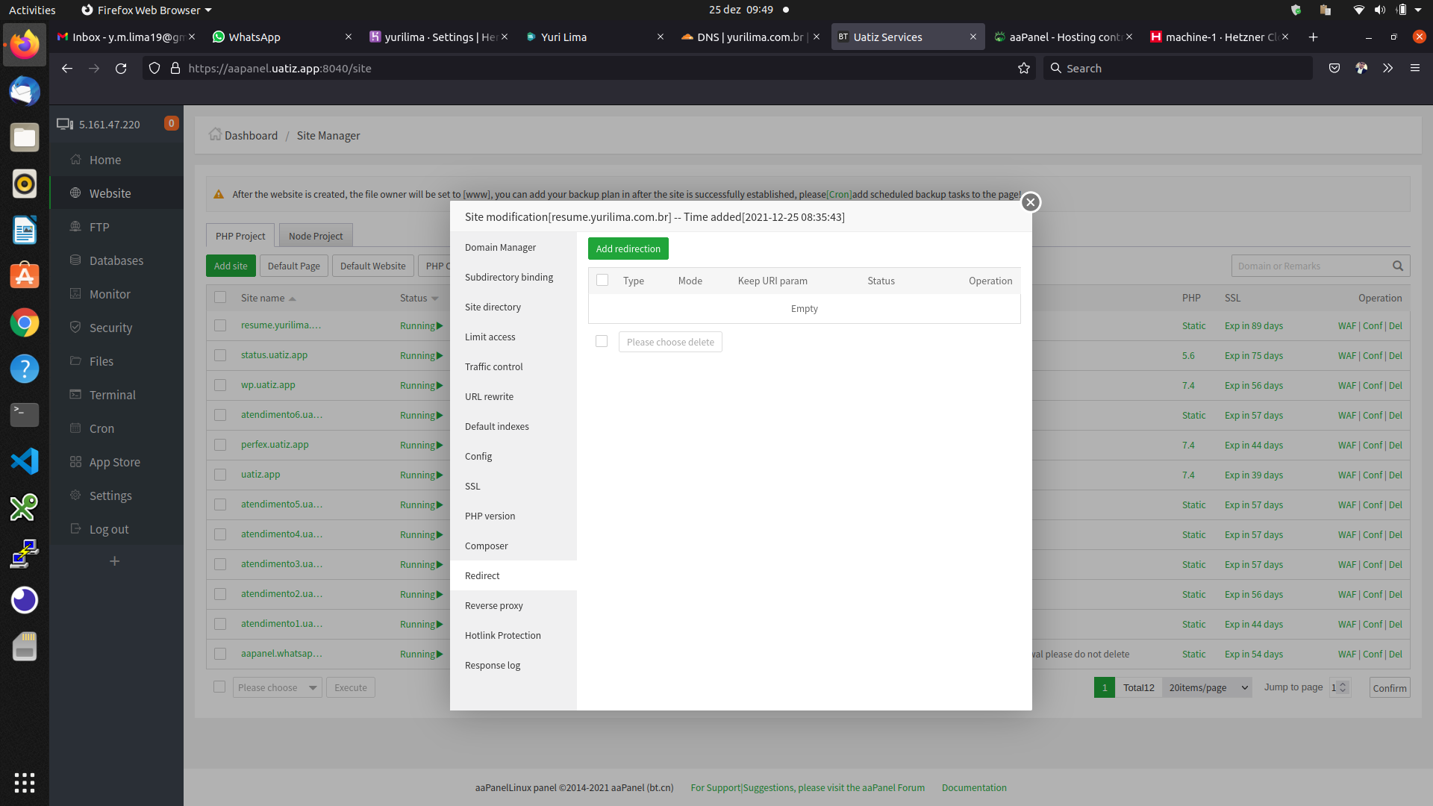Open the Documentation footer link
The image size is (1433, 806).
pos(973,788)
